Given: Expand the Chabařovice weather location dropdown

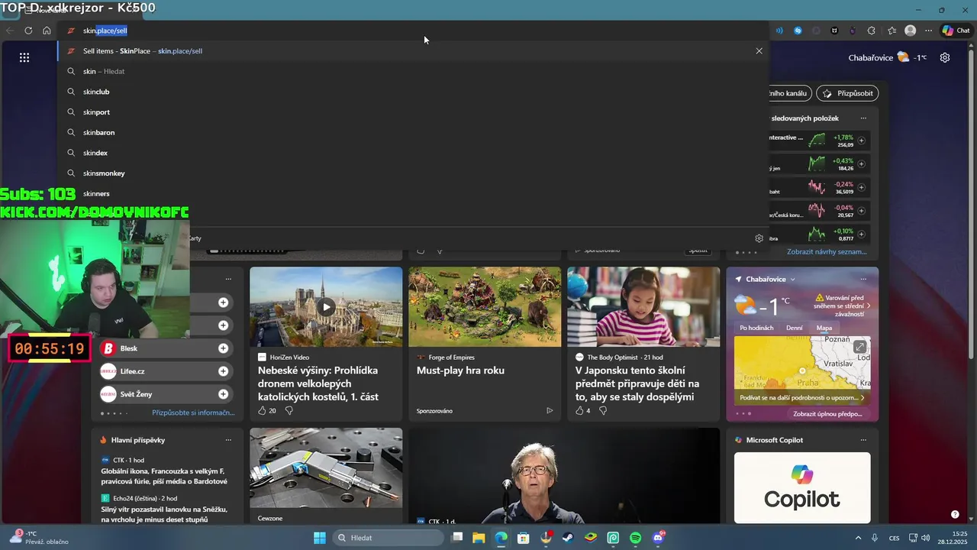Looking at the screenshot, I should 792,280.
